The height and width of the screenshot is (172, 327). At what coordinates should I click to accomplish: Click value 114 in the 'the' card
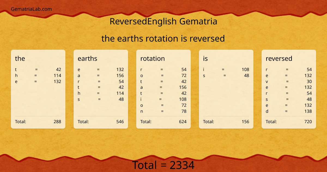tap(57, 76)
